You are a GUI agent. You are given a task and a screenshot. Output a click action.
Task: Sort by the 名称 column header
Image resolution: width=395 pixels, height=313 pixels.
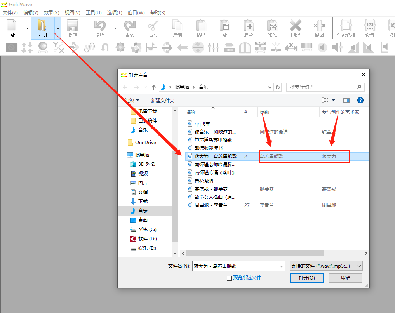pos(191,112)
